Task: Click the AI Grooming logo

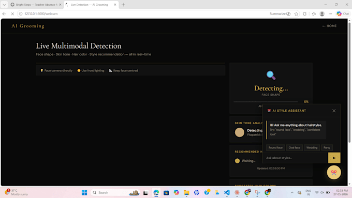Action: coord(28,26)
